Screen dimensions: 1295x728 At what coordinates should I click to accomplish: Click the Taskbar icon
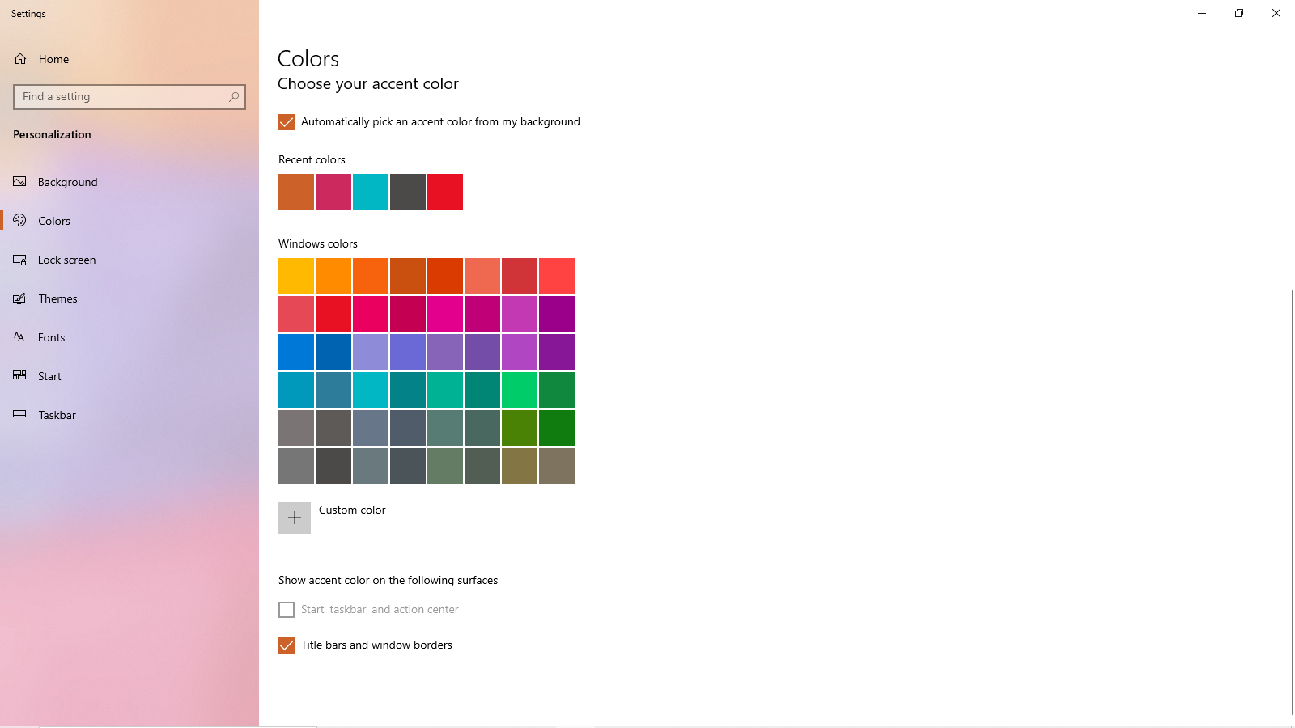click(x=19, y=415)
